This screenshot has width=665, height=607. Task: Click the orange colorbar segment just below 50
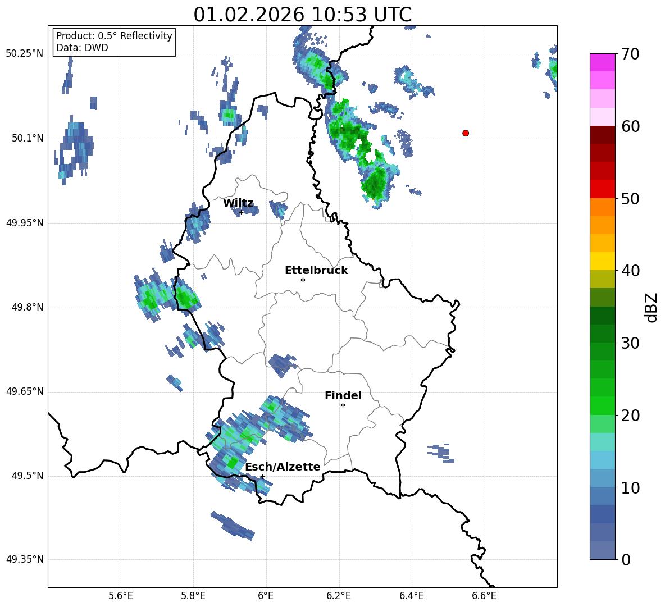(x=602, y=207)
